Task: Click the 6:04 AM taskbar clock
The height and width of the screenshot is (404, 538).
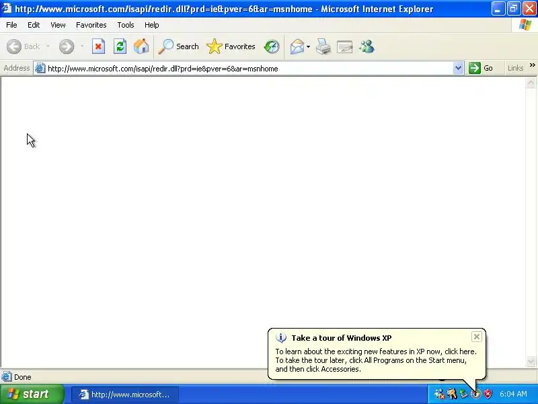Action: 513,395
